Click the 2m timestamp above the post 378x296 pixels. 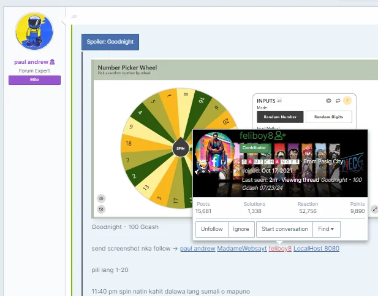pyautogui.click(x=74, y=16)
